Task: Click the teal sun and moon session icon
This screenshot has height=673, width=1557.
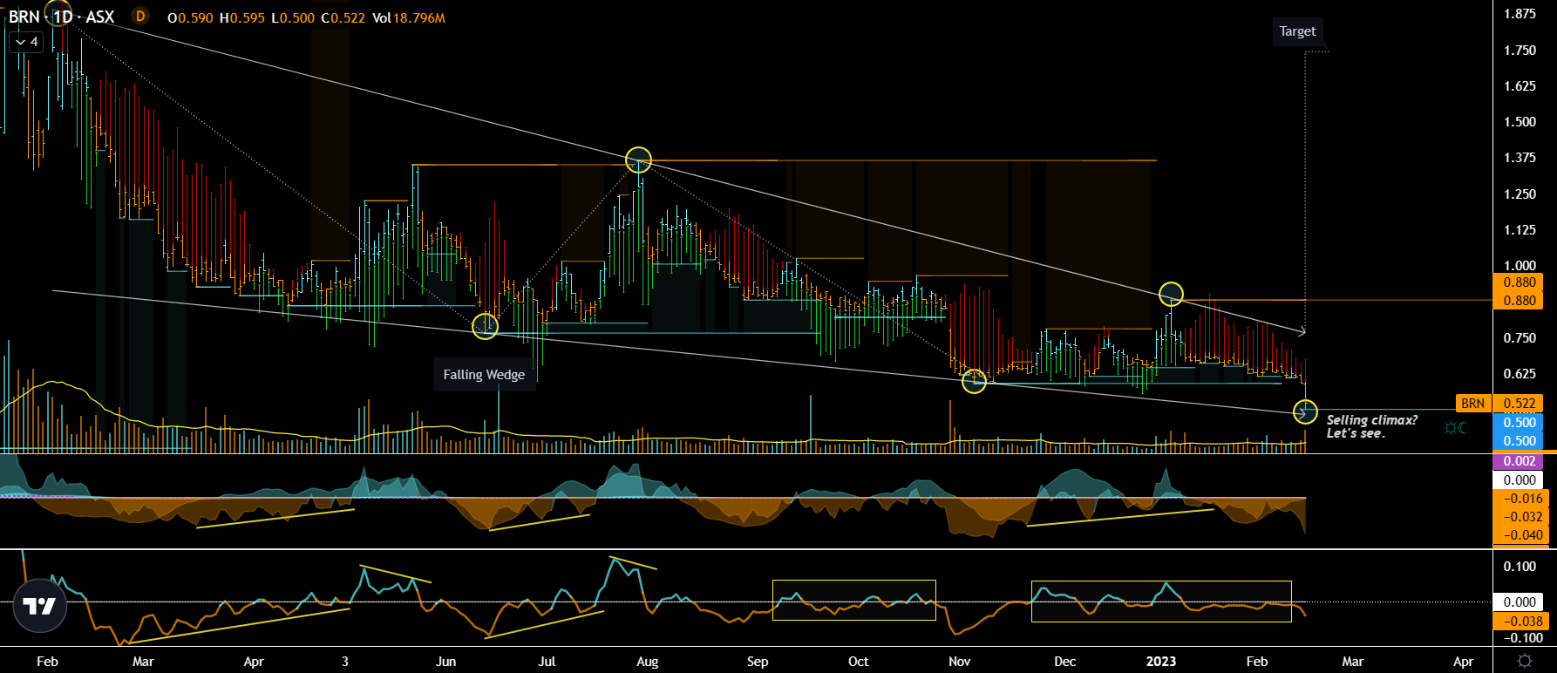Action: click(x=1454, y=427)
